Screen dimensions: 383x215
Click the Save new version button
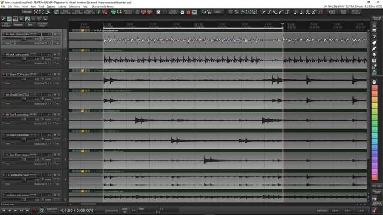pos(42,24)
